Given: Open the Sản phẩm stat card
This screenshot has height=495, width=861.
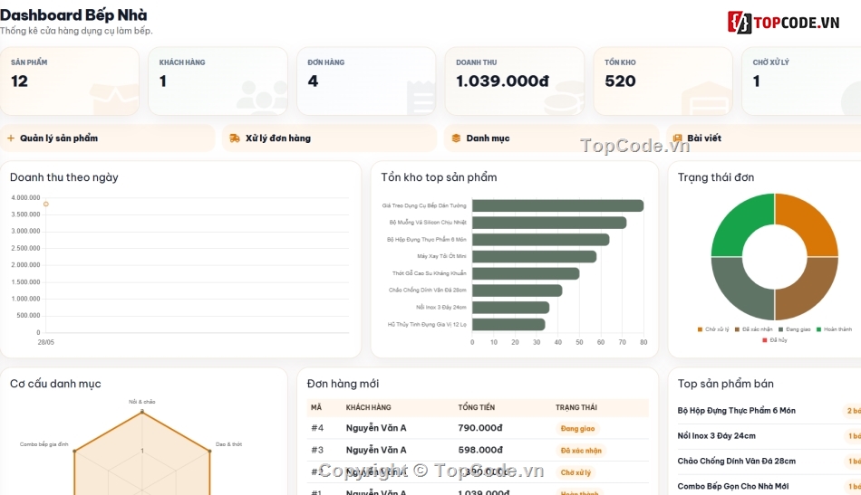Looking at the screenshot, I should (x=69, y=81).
